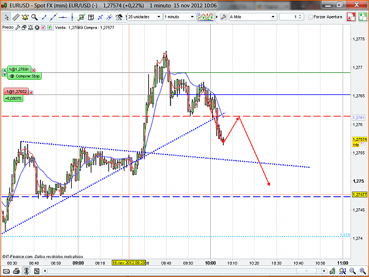Click the Precio panel green arrow icon
Viewport: 369px width, 277px height.
click(50, 28)
